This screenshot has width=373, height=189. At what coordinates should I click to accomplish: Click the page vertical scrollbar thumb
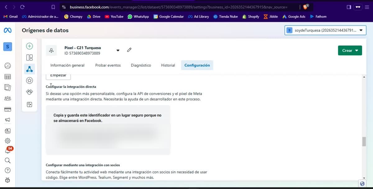tap(364, 141)
